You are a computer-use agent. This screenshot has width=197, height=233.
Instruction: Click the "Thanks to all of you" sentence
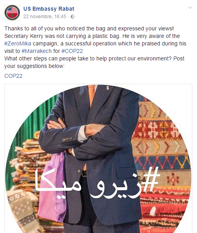[89, 28]
